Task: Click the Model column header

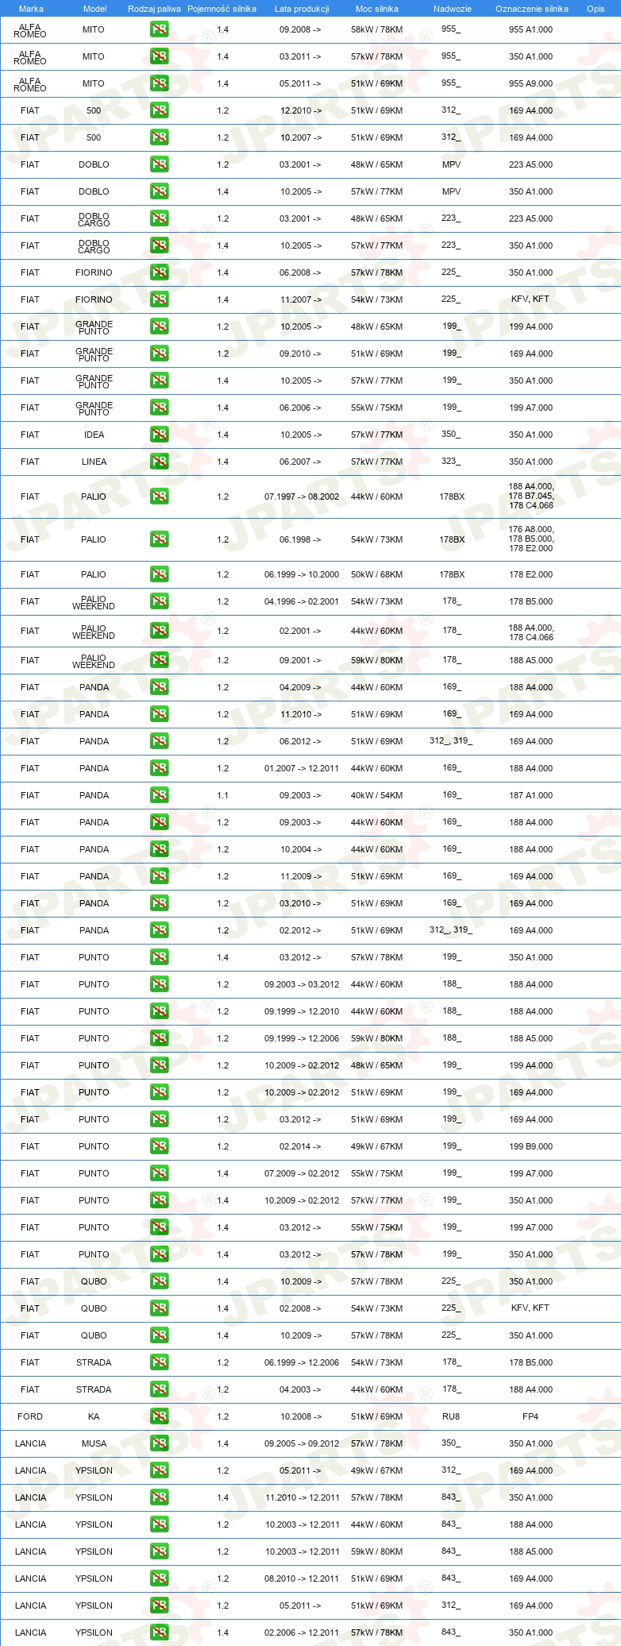Action: tap(94, 9)
